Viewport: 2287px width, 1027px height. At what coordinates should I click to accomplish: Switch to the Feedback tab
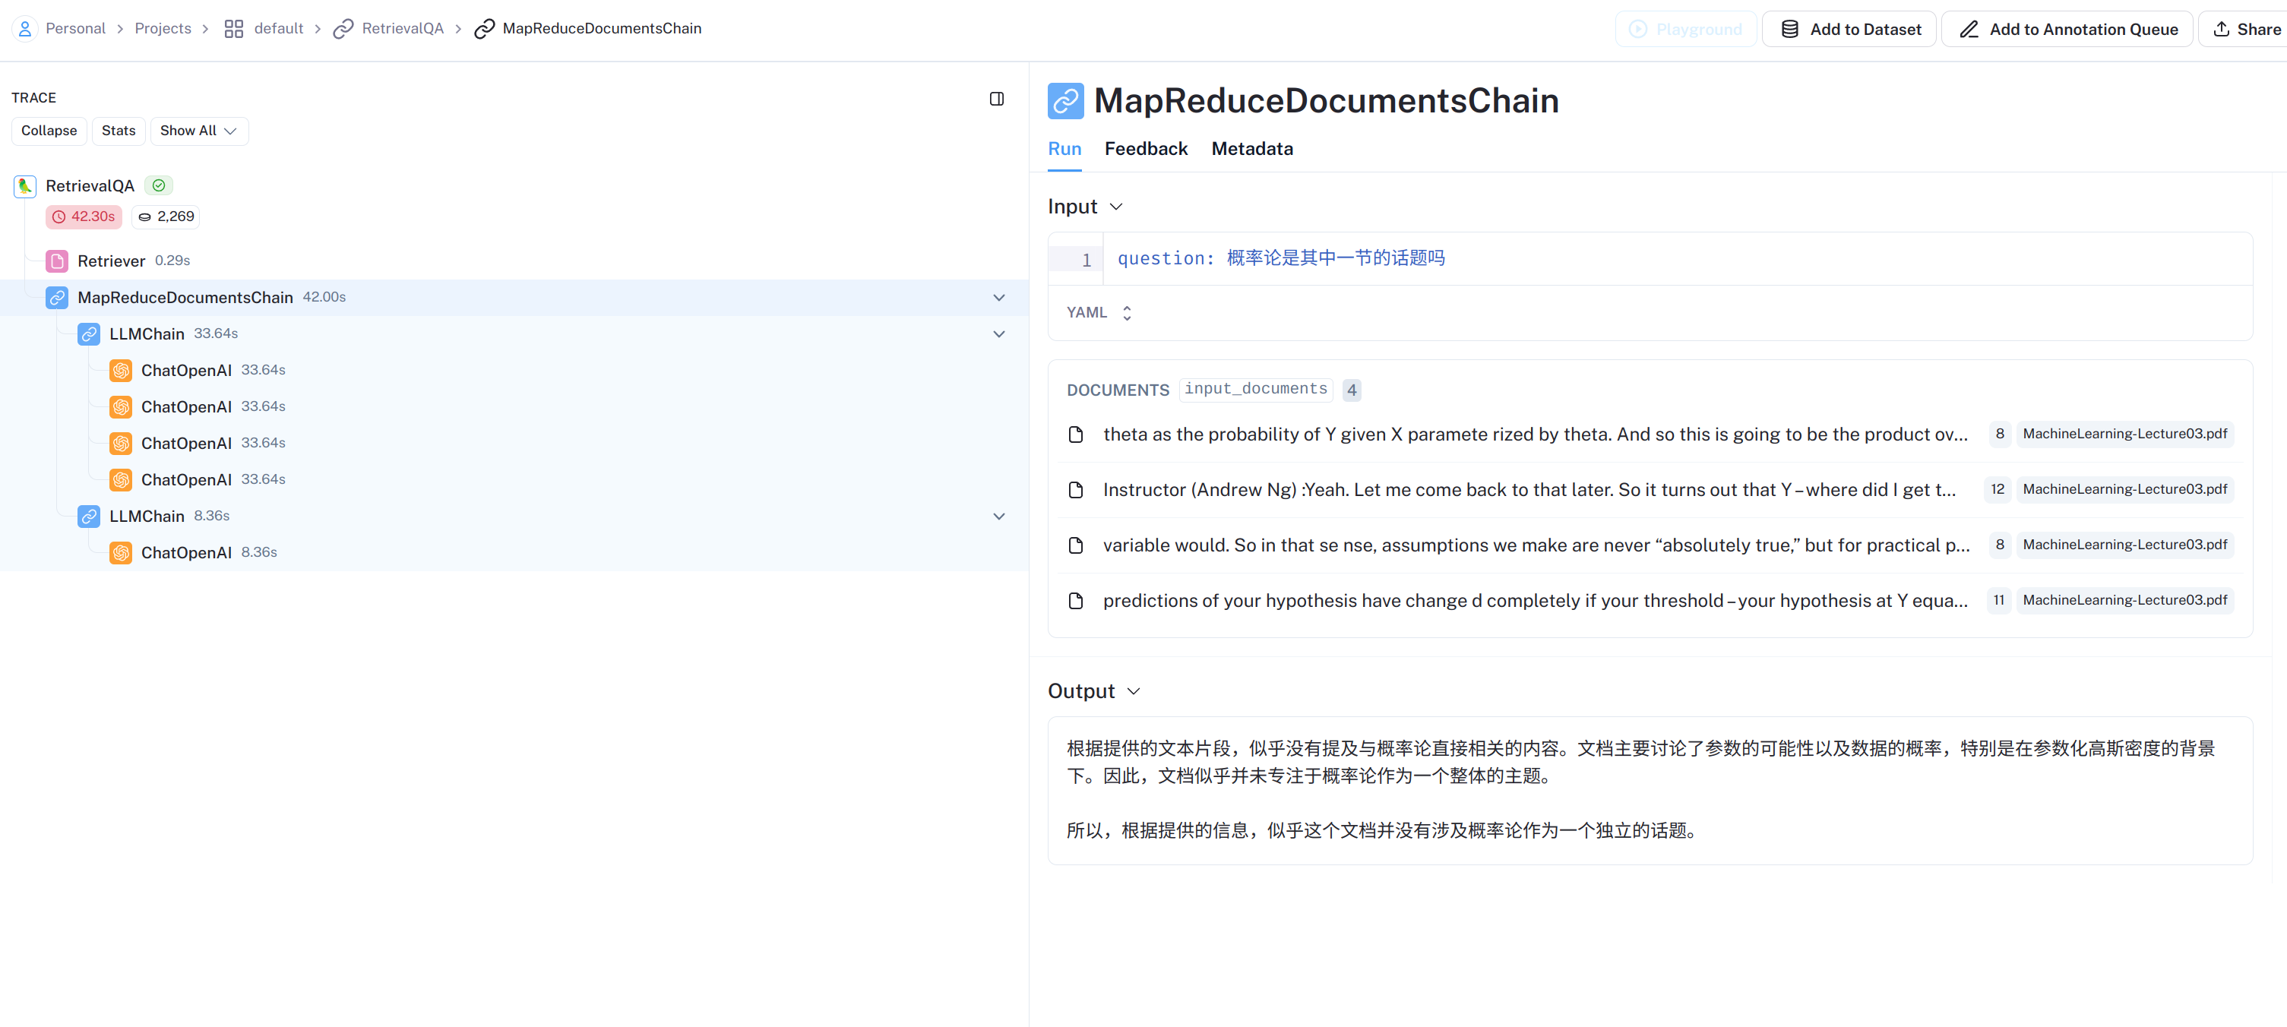(x=1145, y=149)
